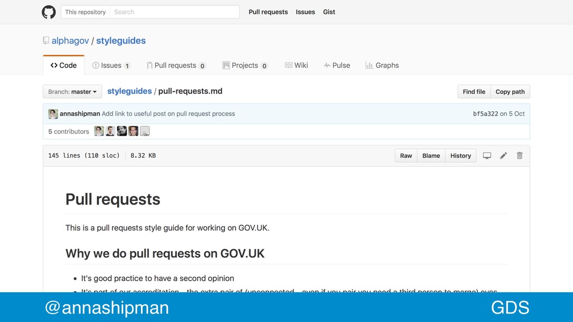The height and width of the screenshot is (322, 573).
Task: Click the GitHub octocat logo
Action: pyautogui.click(x=49, y=12)
